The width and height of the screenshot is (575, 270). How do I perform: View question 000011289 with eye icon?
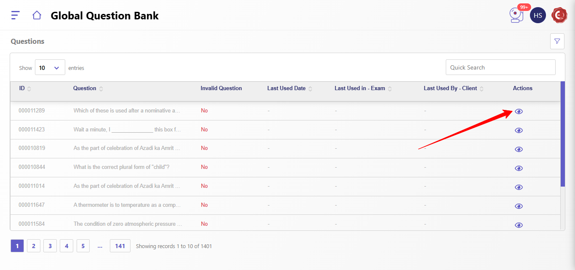519,112
